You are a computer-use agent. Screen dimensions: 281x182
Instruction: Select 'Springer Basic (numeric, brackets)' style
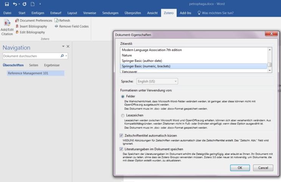194,66
